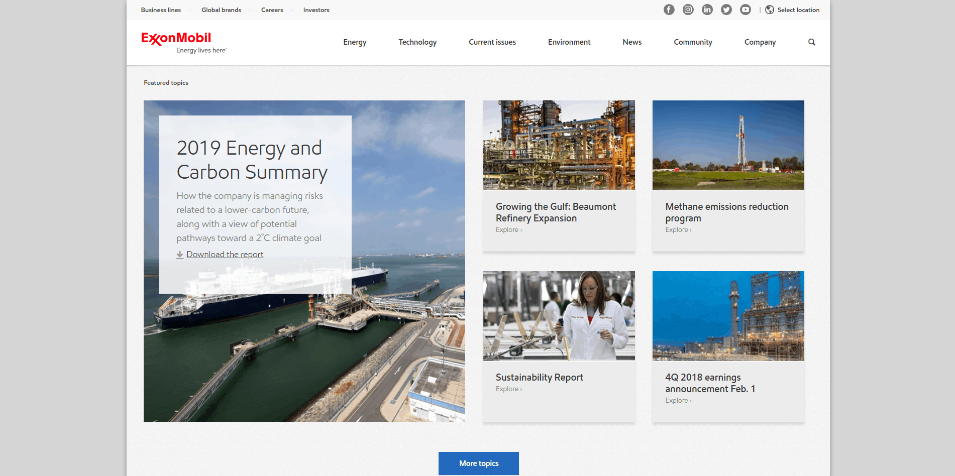Explore the Methane emissions reduction program
The height and width of the screenshot is (476, 955).
point(678,230)
